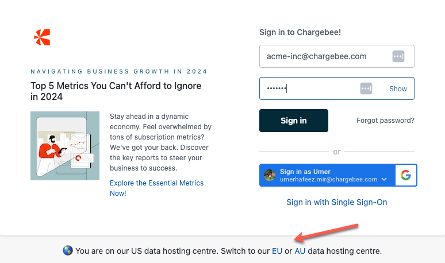Click the password manager icon in password field
Viewport: 445px width, 263px height.
(366, 88)
